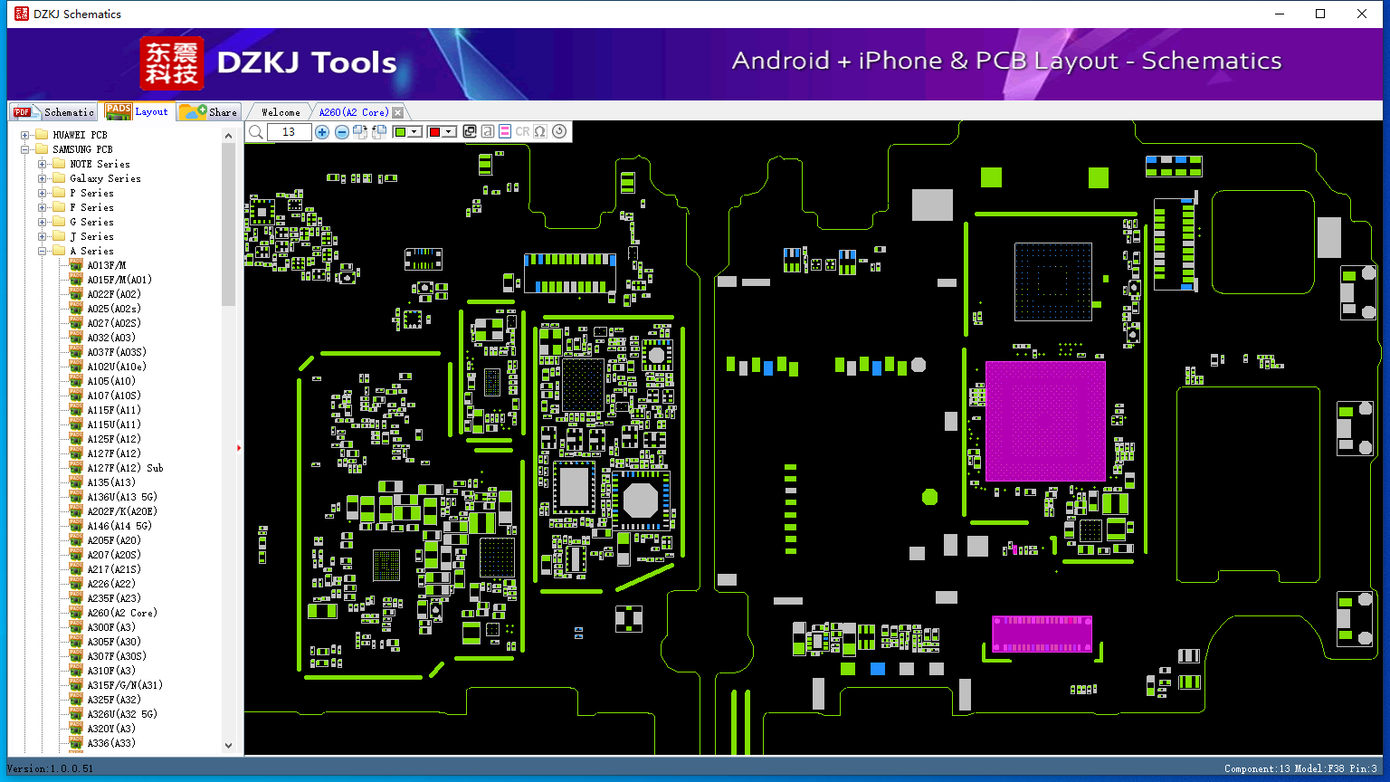Screen dimensions: 1390x782
Task: Open A136U(A13 5G) in the tree
Action: (122, 497)
